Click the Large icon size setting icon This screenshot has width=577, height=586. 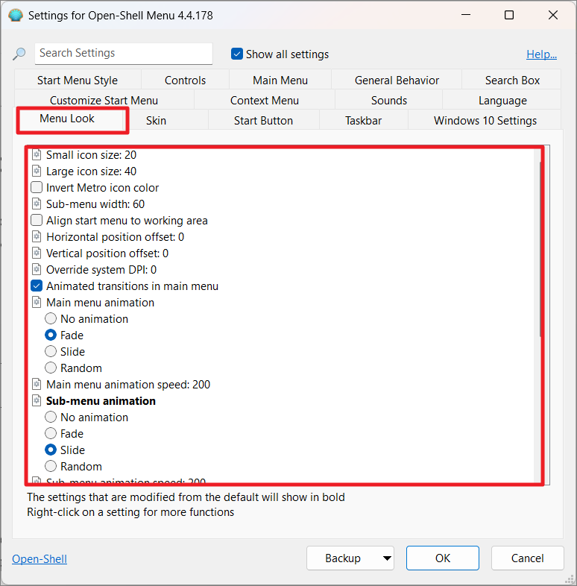click(x=37, y=171)
